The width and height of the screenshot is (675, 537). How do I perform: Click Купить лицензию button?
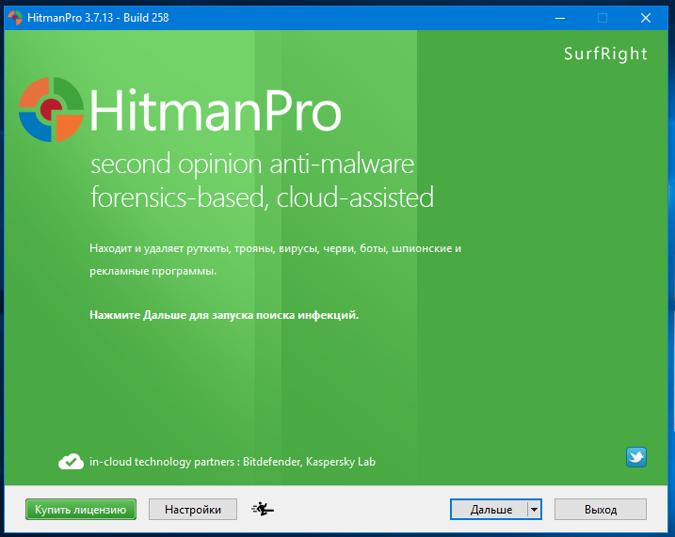(81, 510)
